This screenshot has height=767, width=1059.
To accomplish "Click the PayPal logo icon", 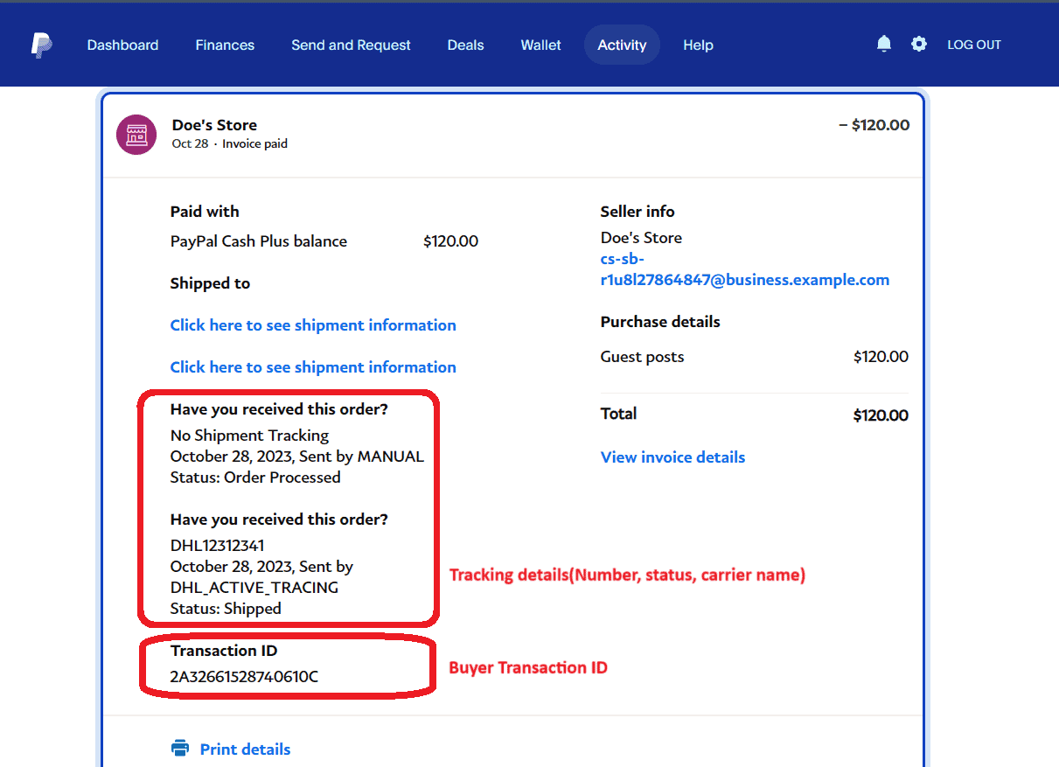I will pos(41,45).
